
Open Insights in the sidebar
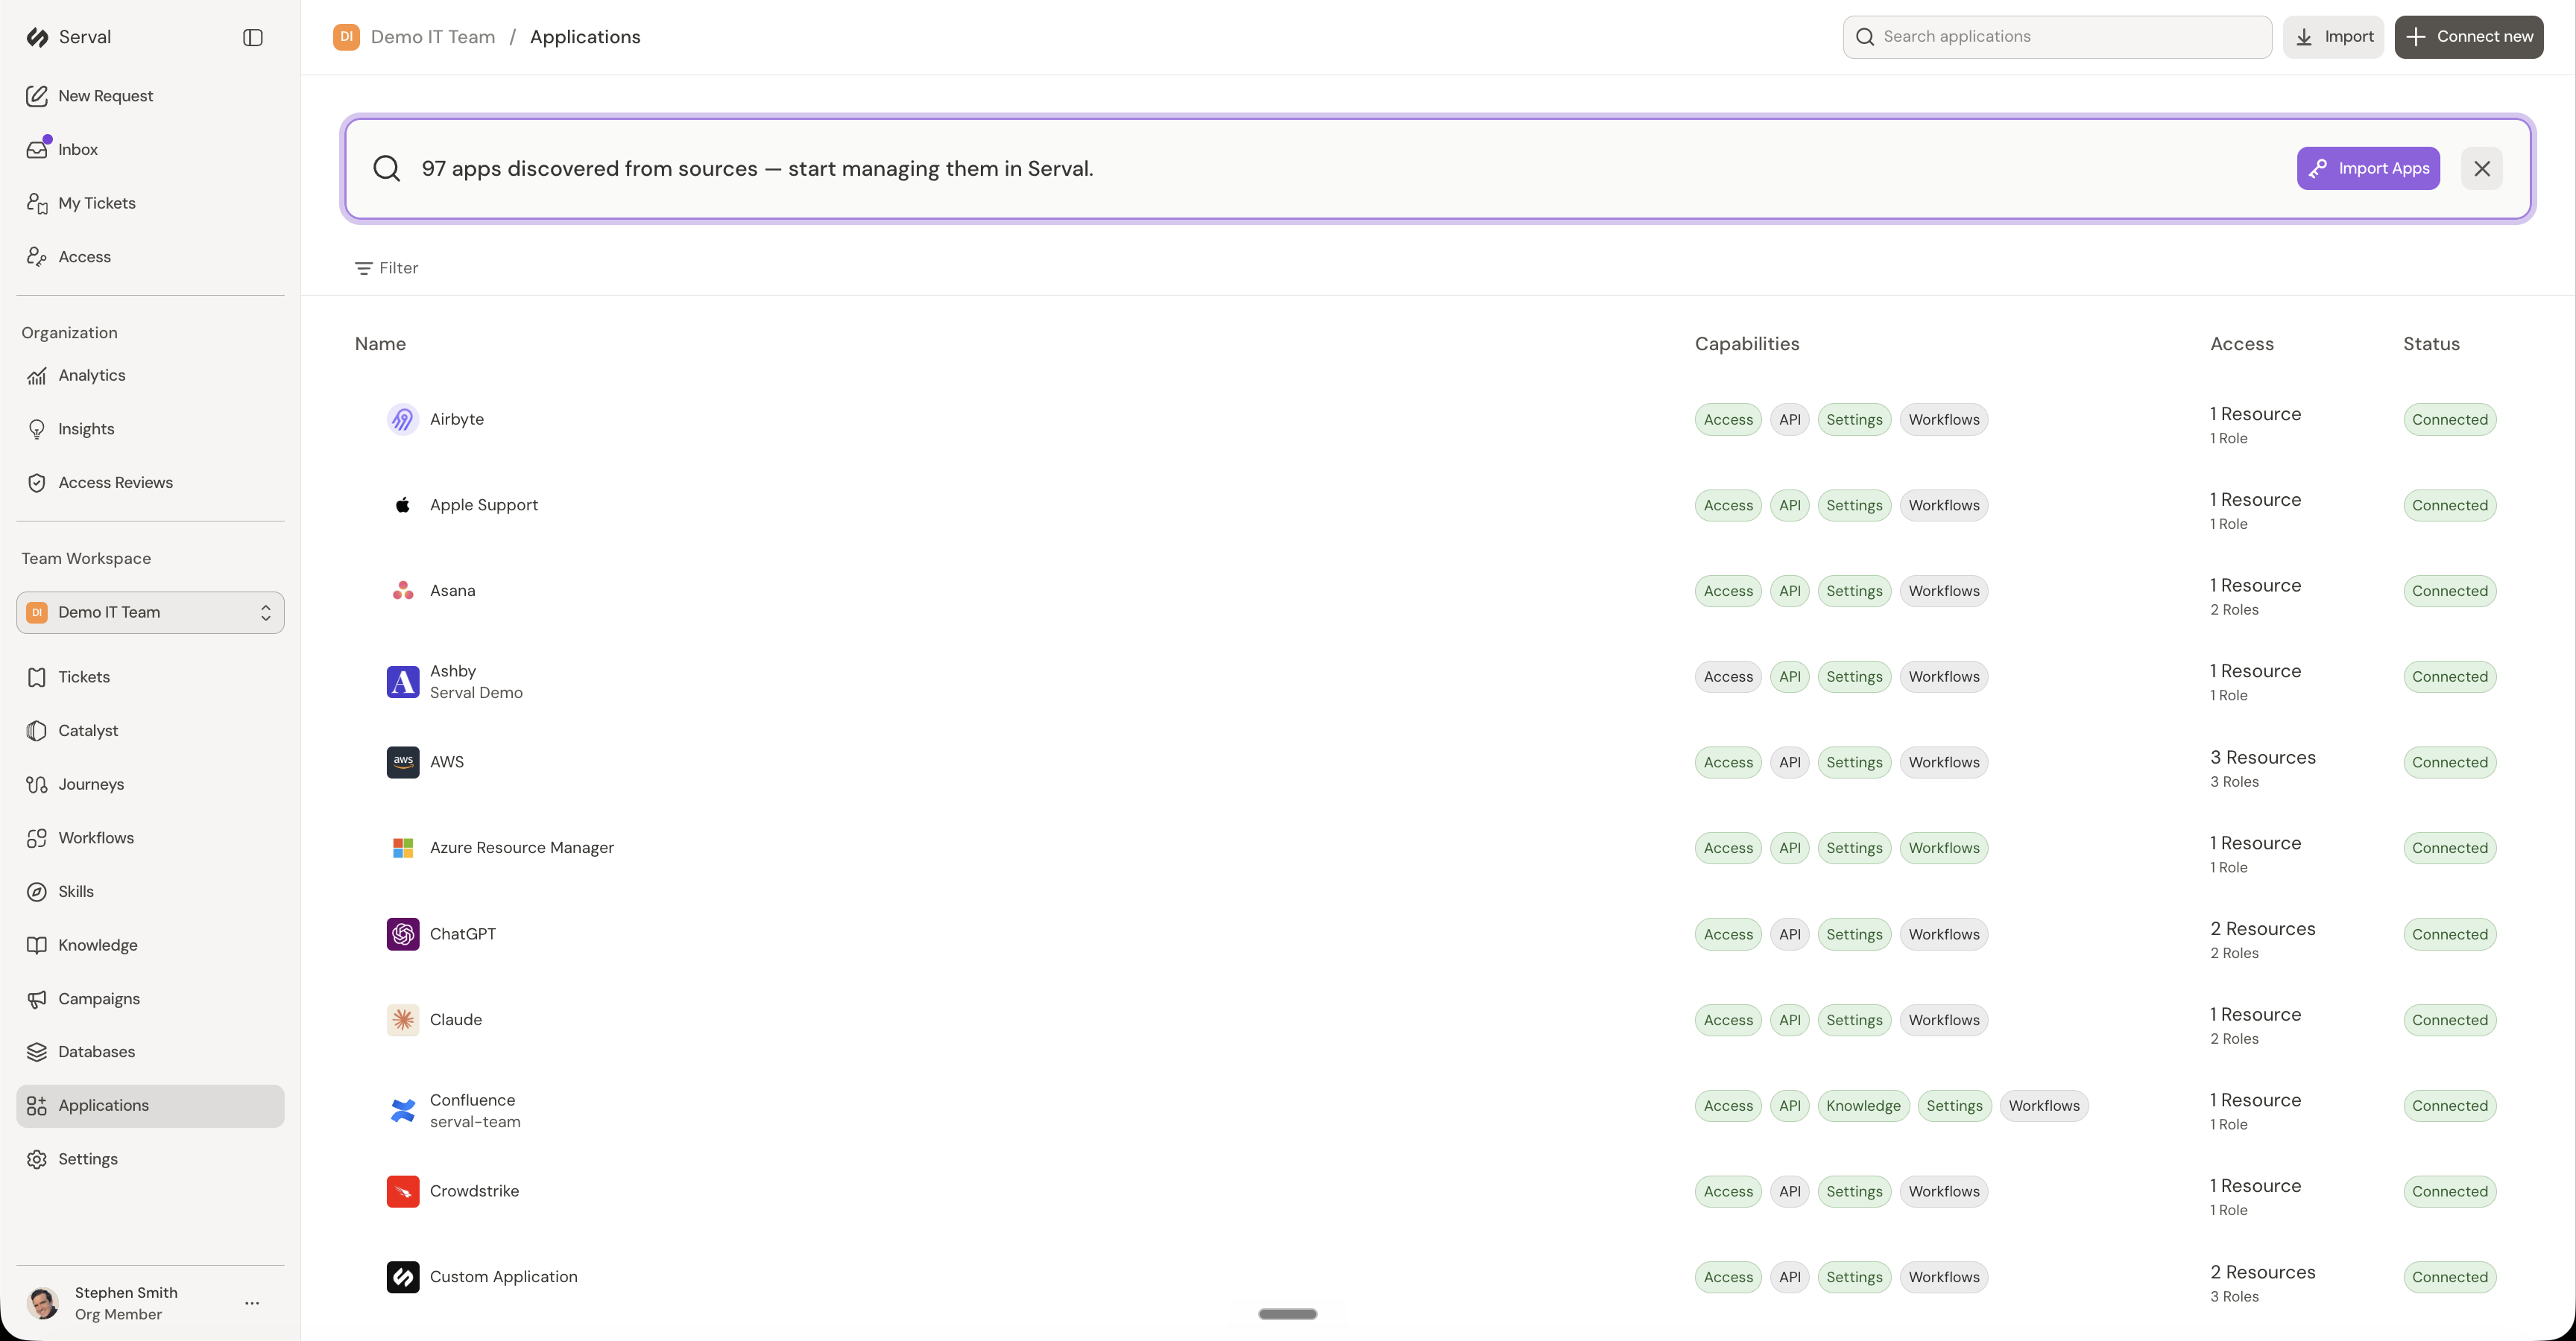(150, 430)
